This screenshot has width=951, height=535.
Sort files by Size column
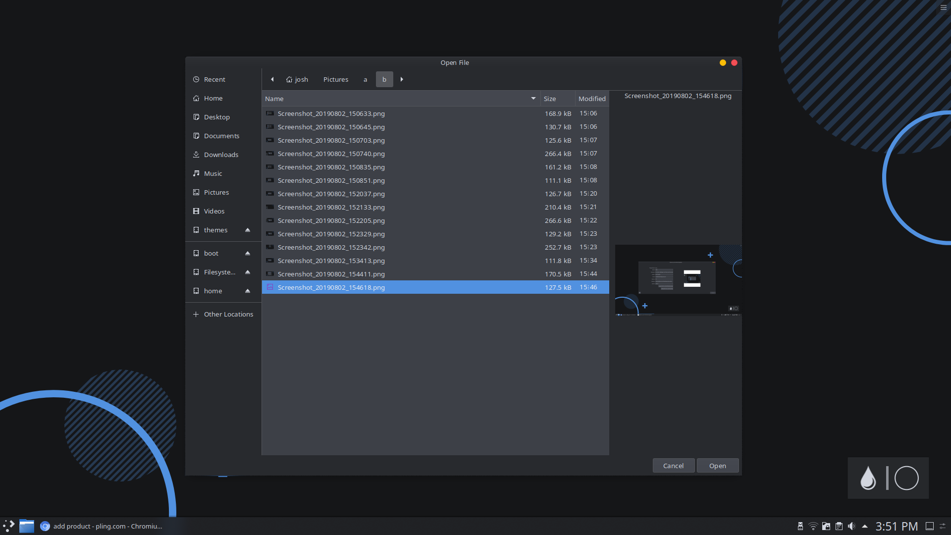[x=558, y=99]
